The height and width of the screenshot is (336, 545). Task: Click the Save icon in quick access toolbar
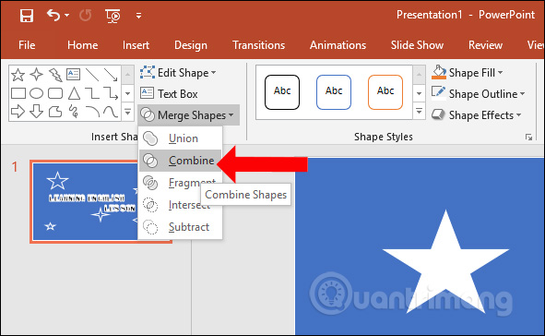click(27, 16)
